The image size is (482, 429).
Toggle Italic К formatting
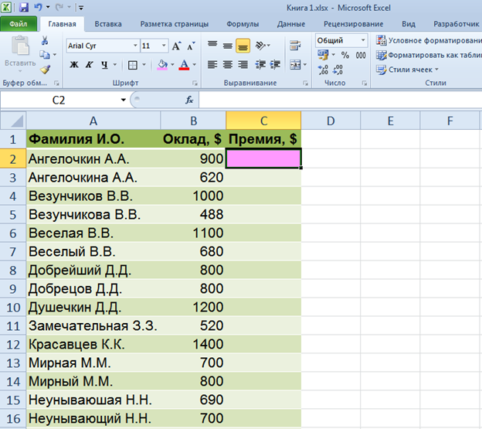[x=90, y=65]
